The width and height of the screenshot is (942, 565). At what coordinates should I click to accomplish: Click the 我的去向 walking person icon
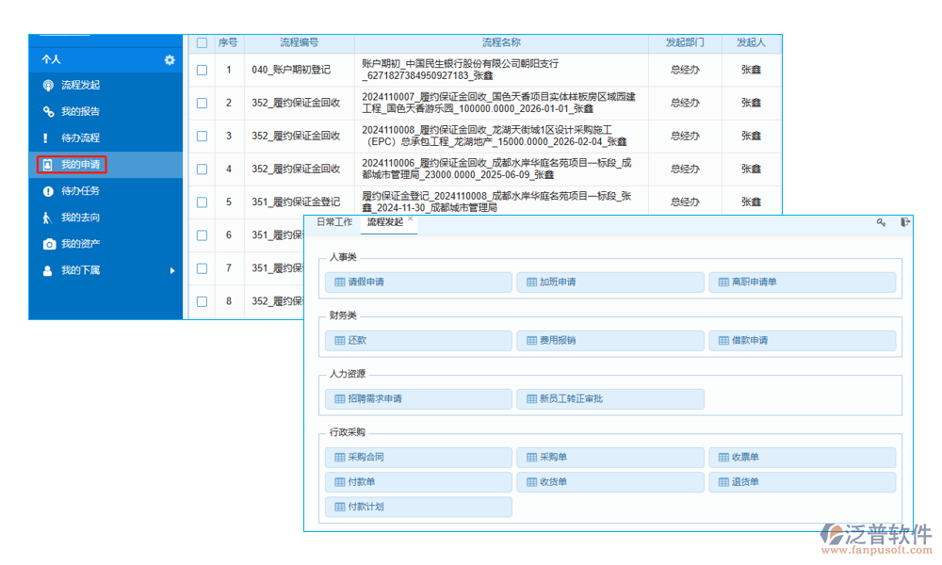pos(48,218)
